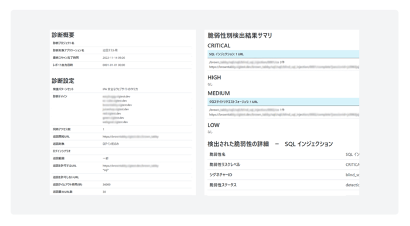Click the 脆弱性リスクレベル row label

coord(224,165)
